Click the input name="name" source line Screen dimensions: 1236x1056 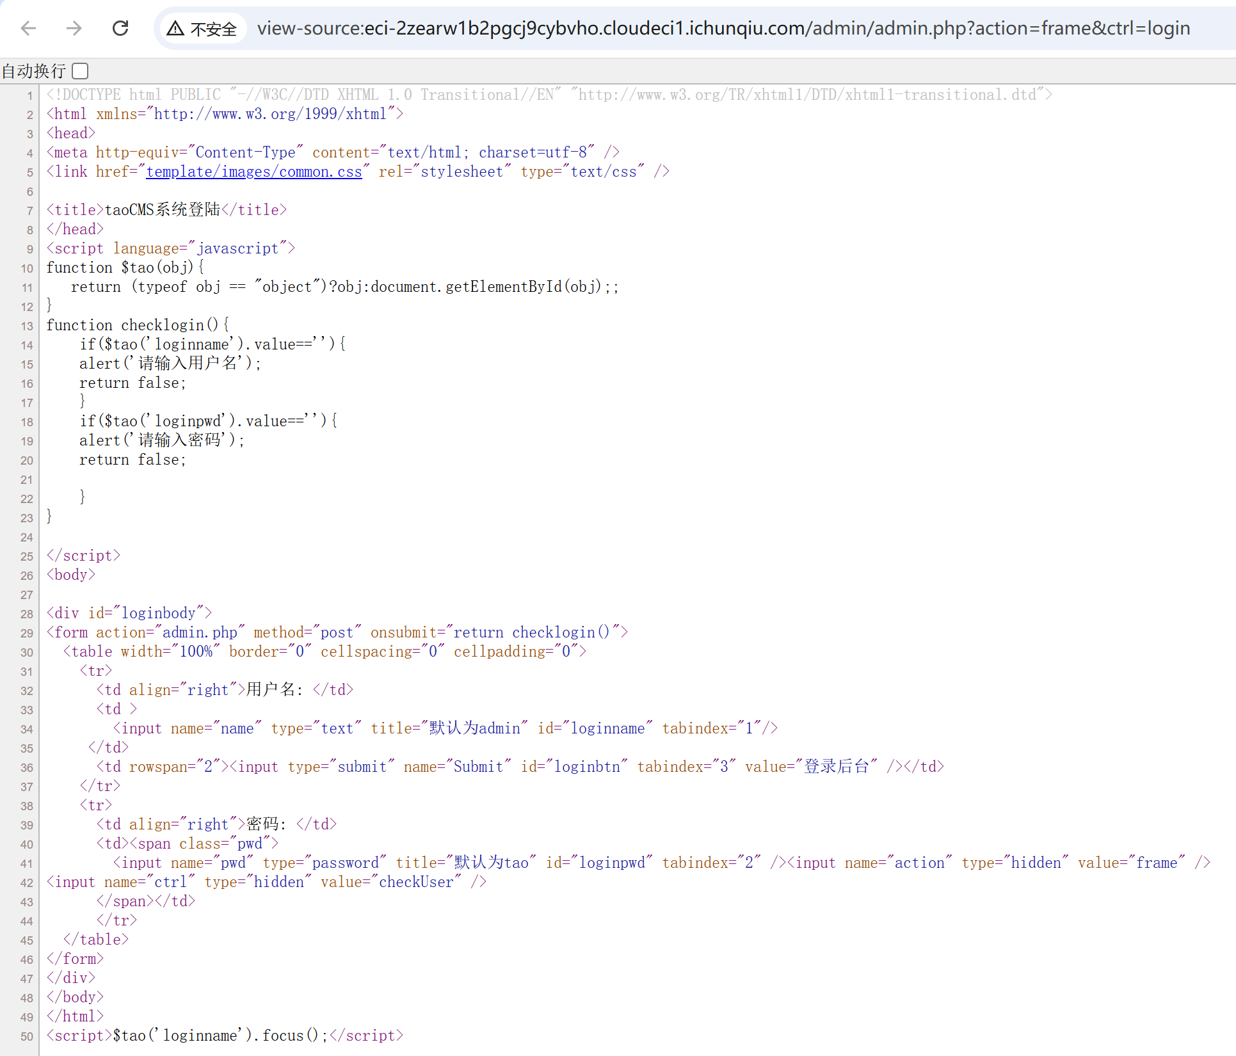(445, 728)
